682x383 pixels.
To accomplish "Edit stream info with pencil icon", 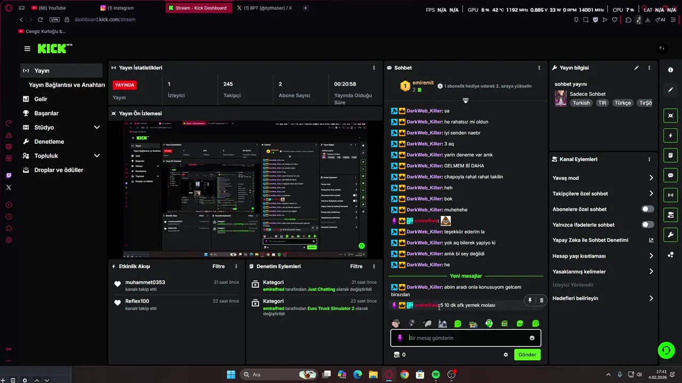I will click(636, 68).
